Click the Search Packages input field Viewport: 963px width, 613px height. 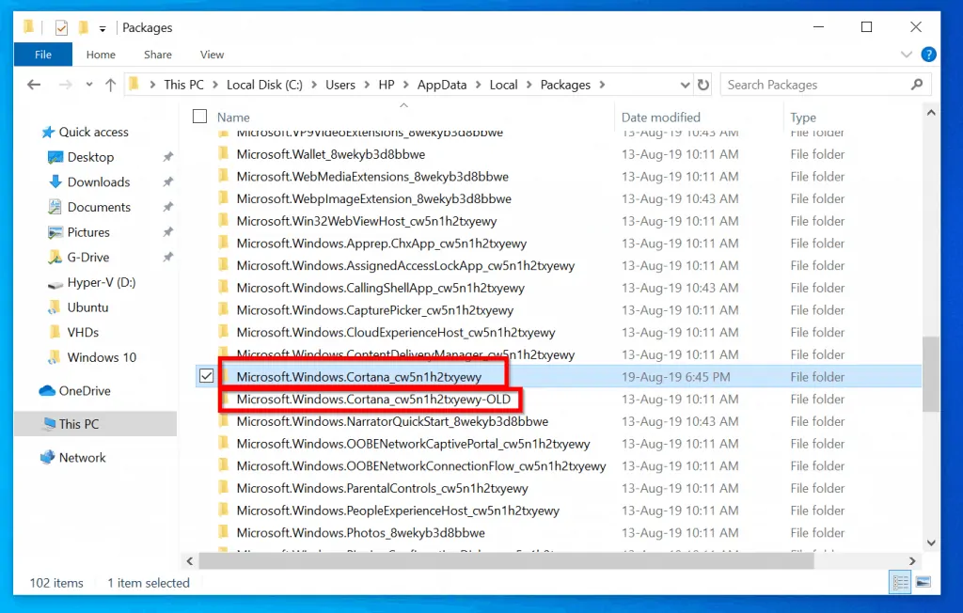[813, 85]
